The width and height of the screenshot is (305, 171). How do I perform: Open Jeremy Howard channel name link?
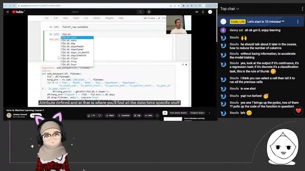[x=20, y=114]
